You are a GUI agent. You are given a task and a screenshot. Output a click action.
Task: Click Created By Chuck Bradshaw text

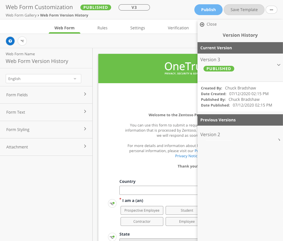coord(229,88)
